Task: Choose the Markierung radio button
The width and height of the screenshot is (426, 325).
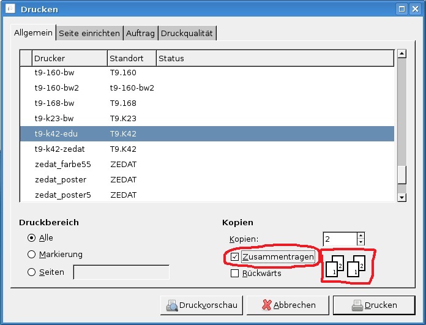Action: click(32, 254)
